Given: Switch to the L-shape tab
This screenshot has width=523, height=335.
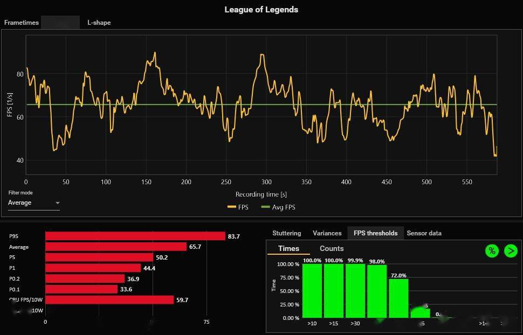Looking at the screenshot, I should pos(99,23).
